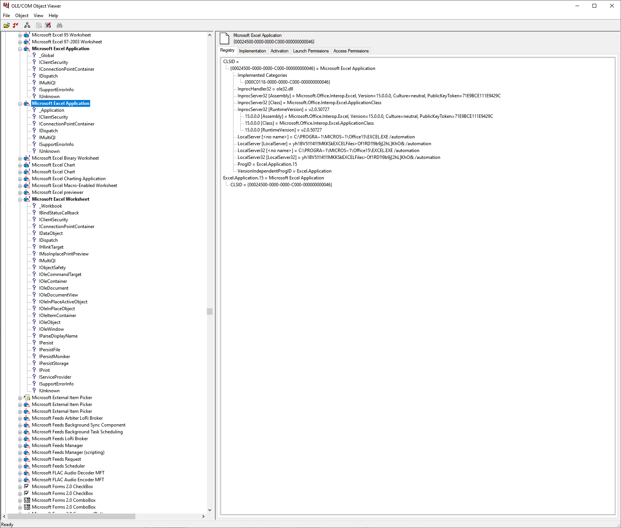This screenshot has height=528, width=621.
Task: Expand the Microsoft Excel previewer node
Action: pyautogui.click(x=20, y=193)
